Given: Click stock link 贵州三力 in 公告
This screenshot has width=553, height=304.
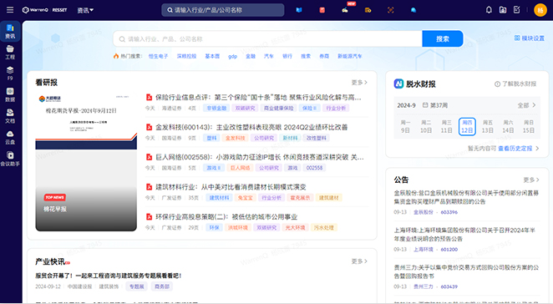Looking at the screenshot, I should coord(424,286).
